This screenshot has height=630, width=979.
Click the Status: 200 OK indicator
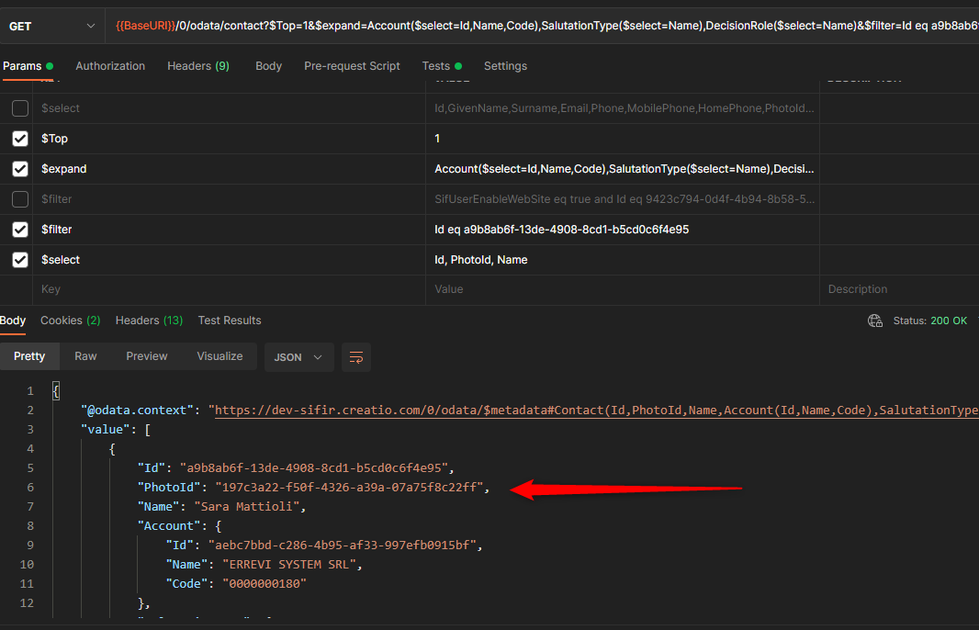[930, 321]
